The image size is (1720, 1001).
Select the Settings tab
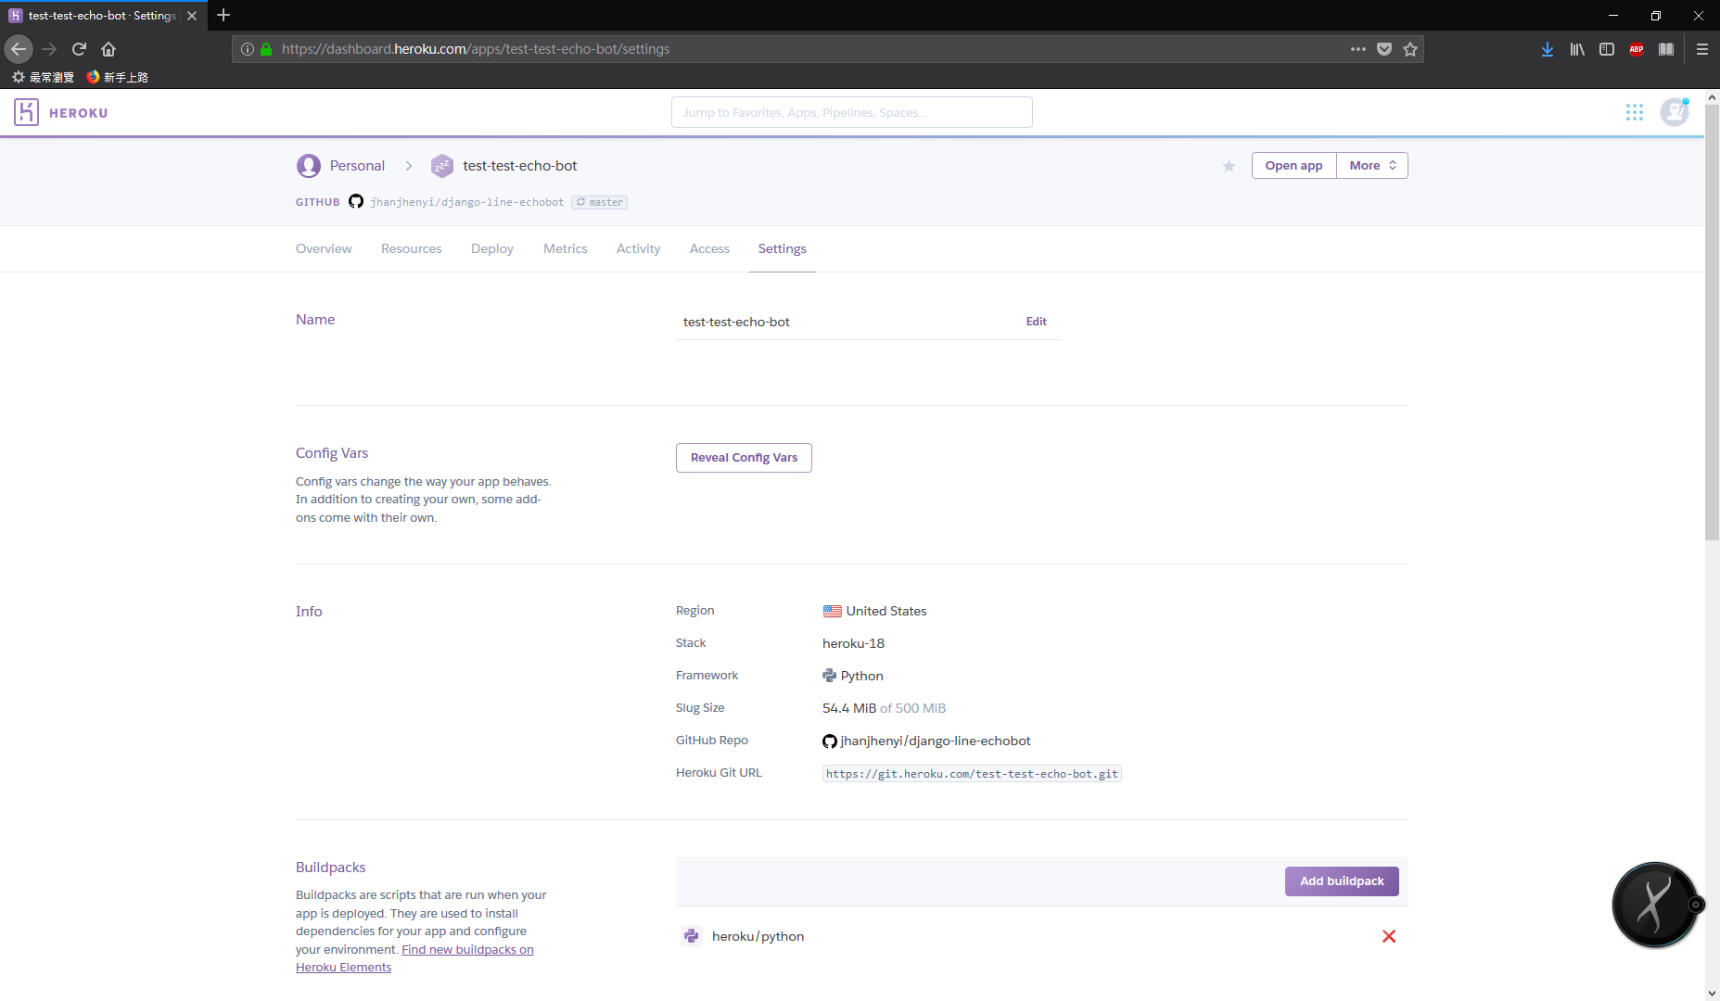coord(783,248)
